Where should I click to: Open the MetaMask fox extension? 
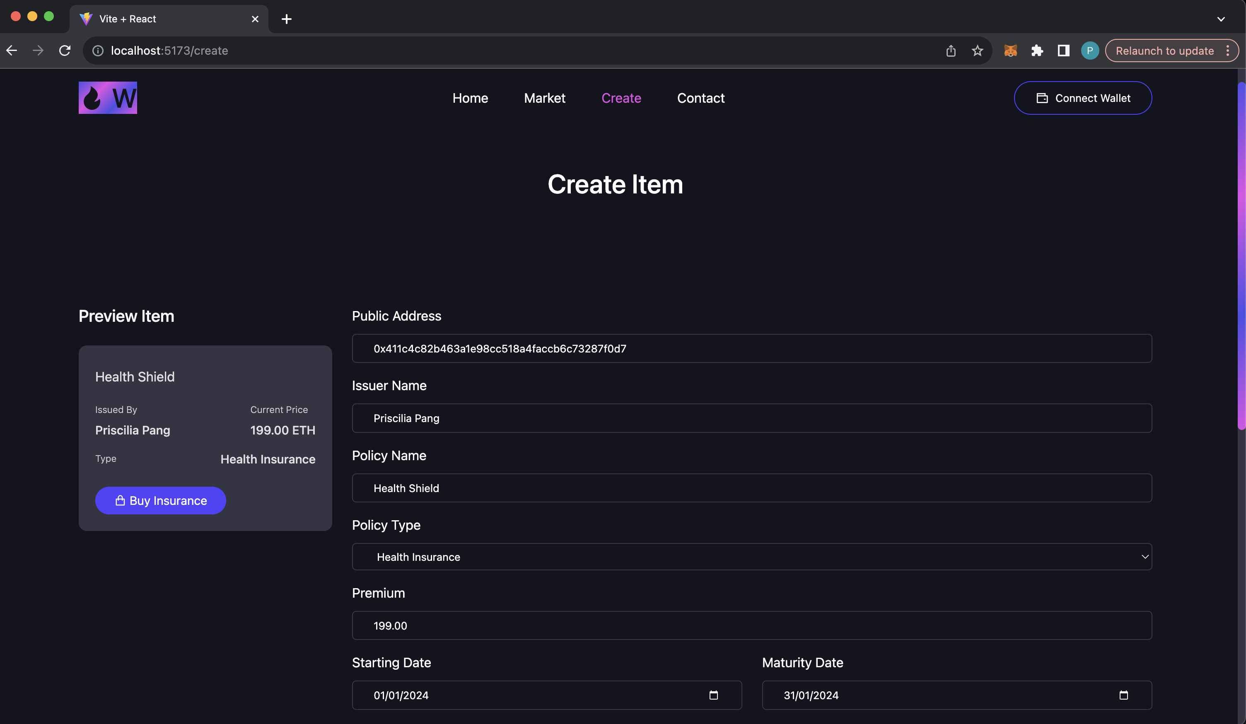tap(1010, 51)
